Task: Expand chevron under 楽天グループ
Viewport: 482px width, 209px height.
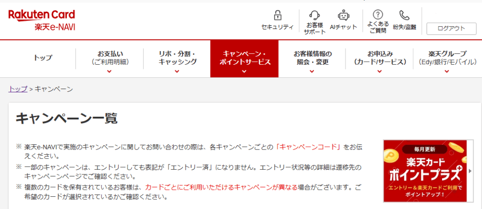Action: (x=447, y=72)
